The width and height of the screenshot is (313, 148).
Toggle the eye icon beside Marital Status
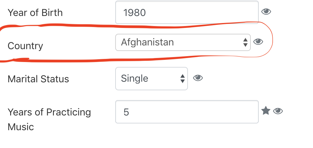coord(198,78)
